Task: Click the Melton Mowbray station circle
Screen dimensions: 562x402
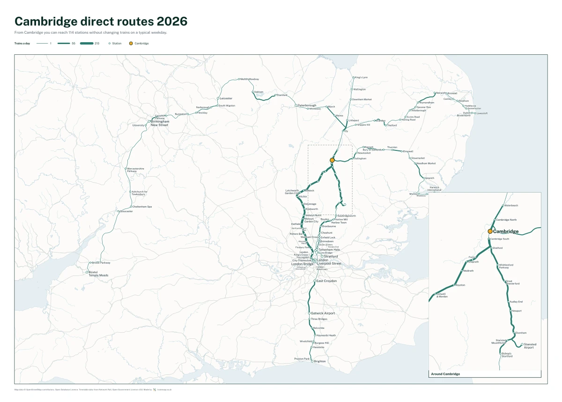Action: 239,79
